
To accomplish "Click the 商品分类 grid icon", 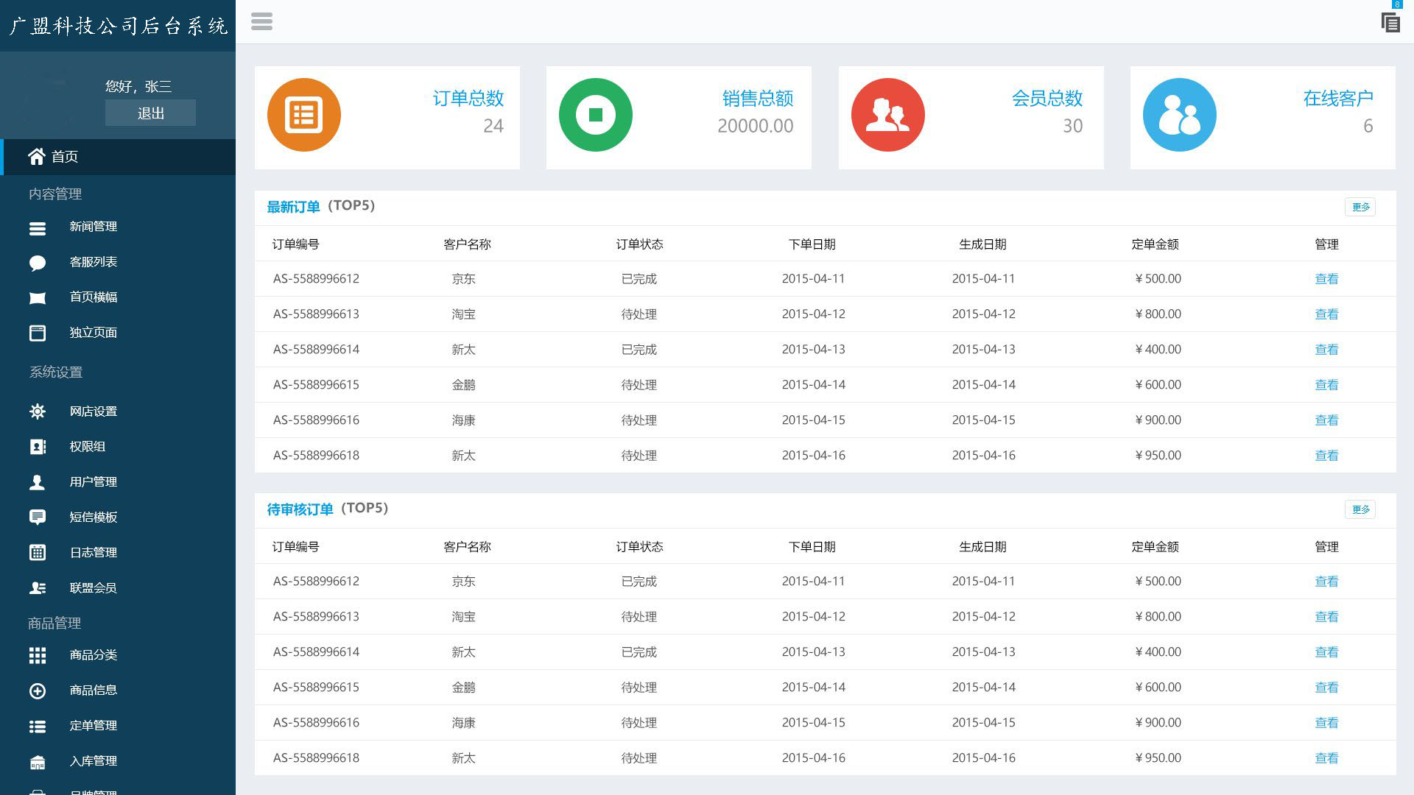I will point(38,655).
